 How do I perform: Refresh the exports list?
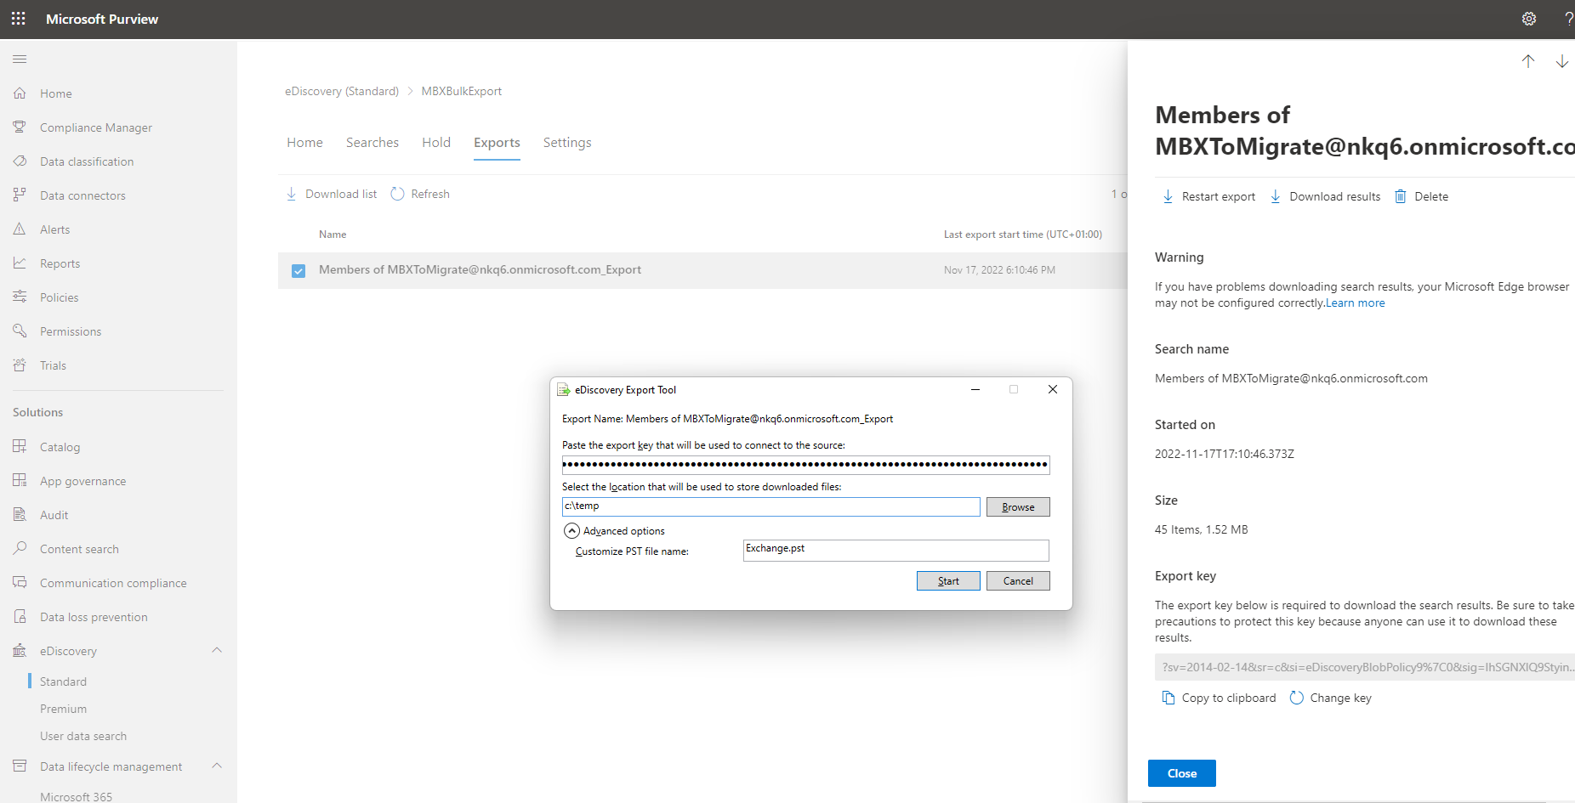(x=420, y=194)
